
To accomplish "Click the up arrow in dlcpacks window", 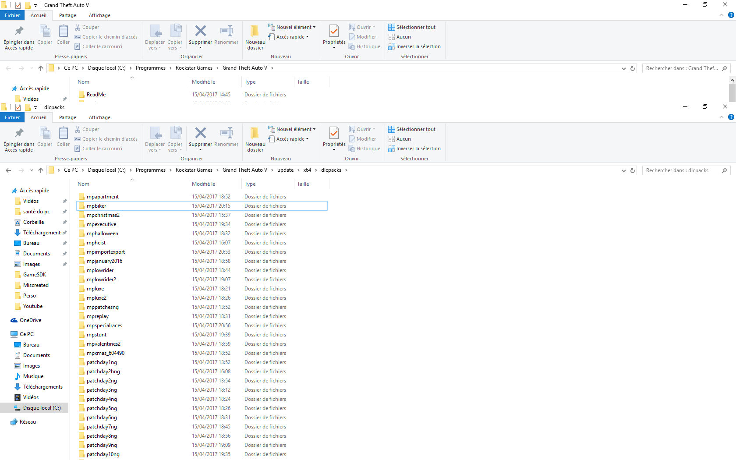I will 41,170.
